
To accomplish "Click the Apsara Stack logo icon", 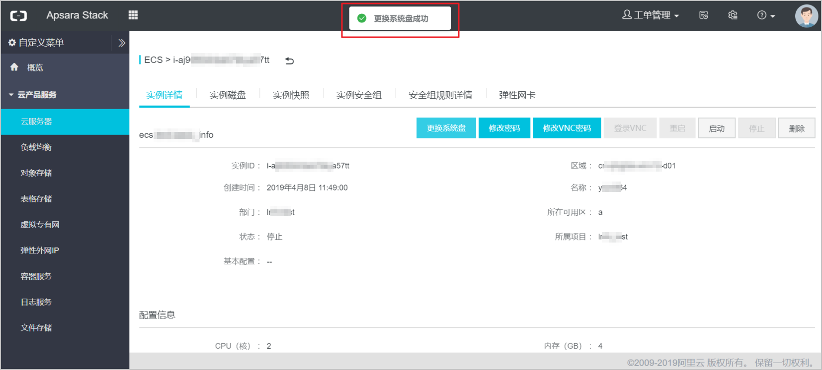I will click(18, 16).
